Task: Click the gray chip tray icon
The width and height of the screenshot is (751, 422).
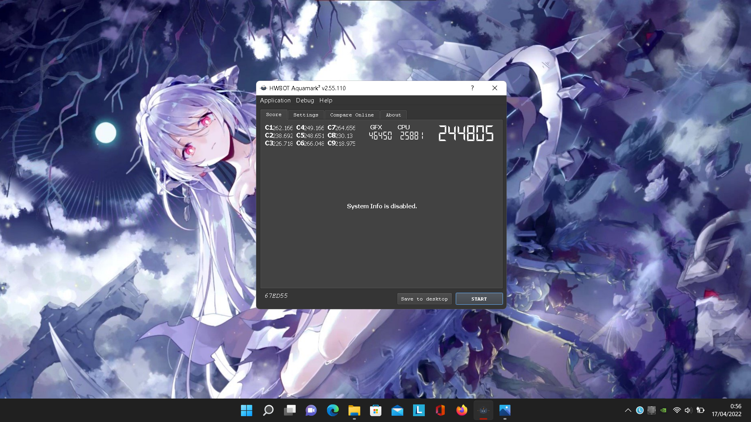Action: [x=652, y=410]
